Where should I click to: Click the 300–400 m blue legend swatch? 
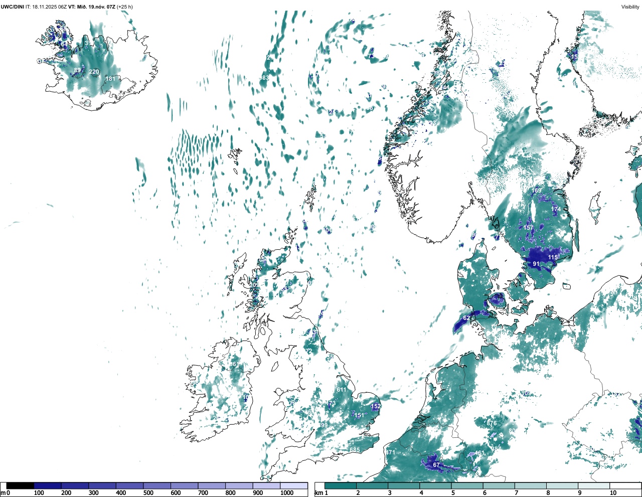point(102,485)
